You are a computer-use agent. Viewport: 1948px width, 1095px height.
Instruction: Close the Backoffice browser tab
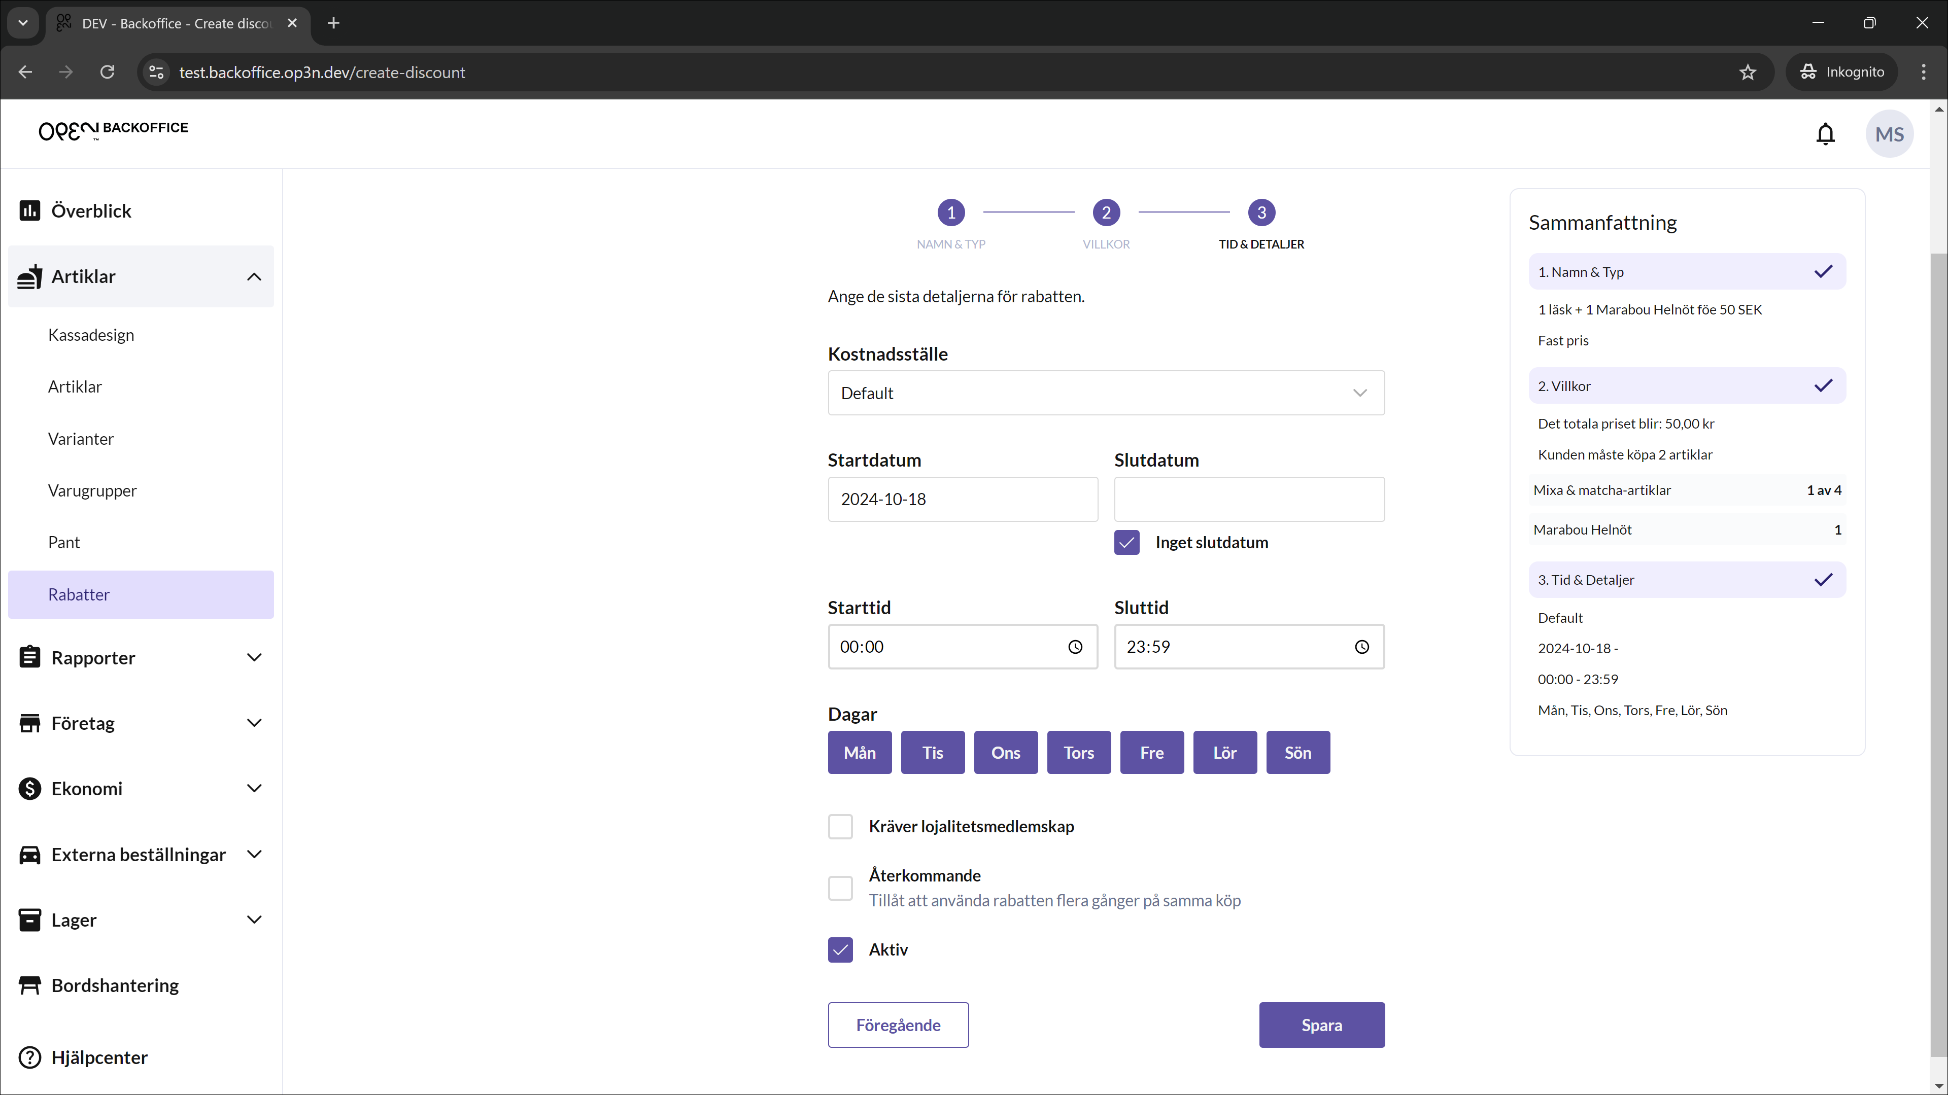click(292, 23)
